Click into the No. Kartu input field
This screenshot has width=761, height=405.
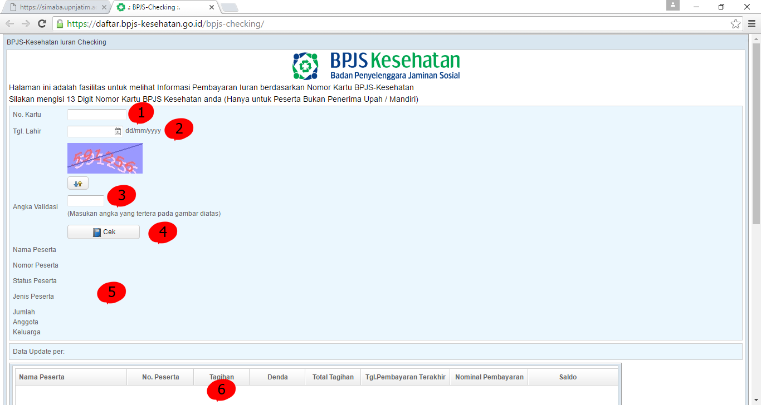pyautogui.click(x=97, y=115)
